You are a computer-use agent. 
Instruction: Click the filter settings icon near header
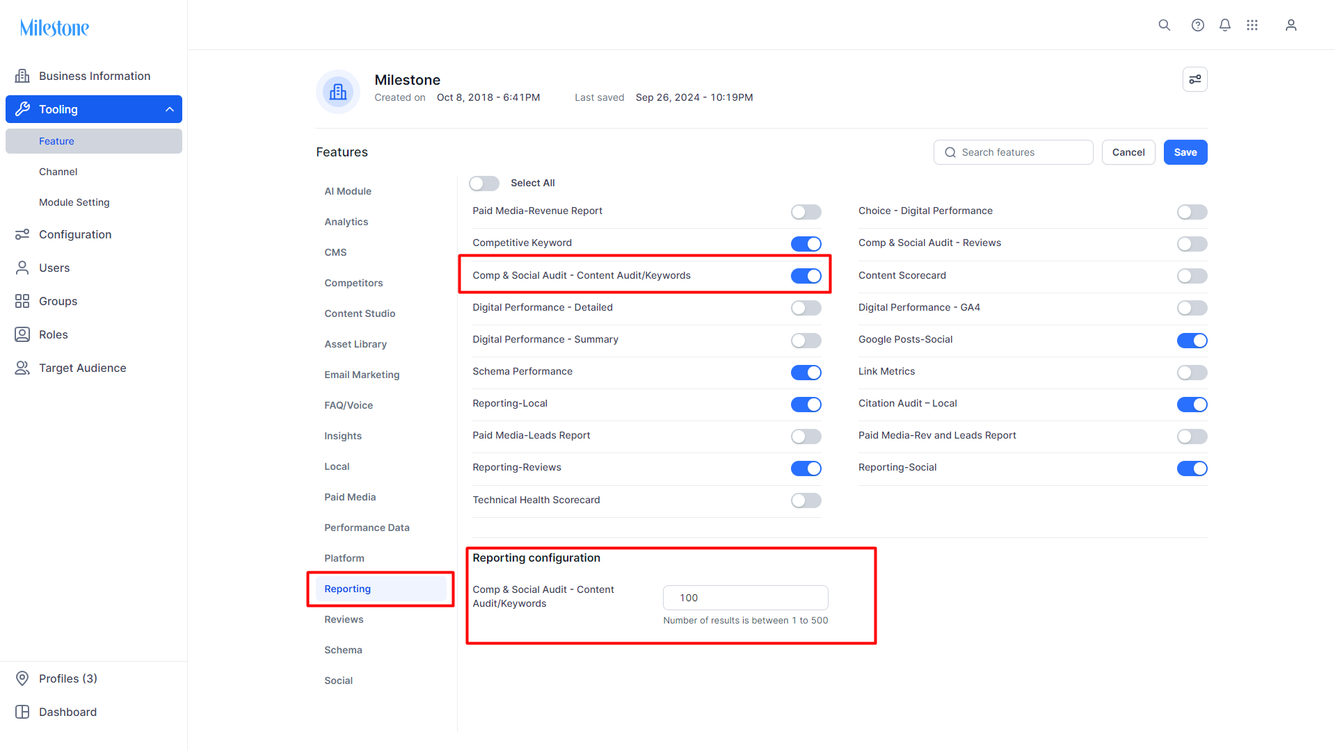(1195, 79)
